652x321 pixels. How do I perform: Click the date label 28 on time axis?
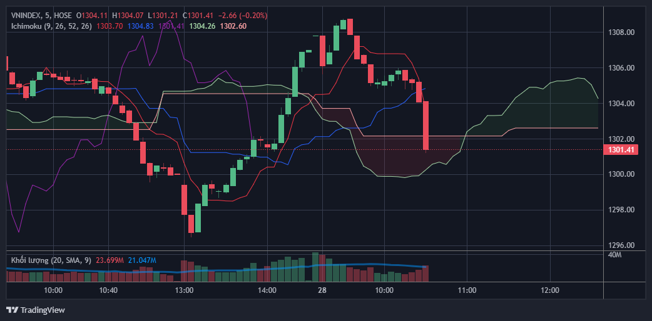tap(322, 290)
